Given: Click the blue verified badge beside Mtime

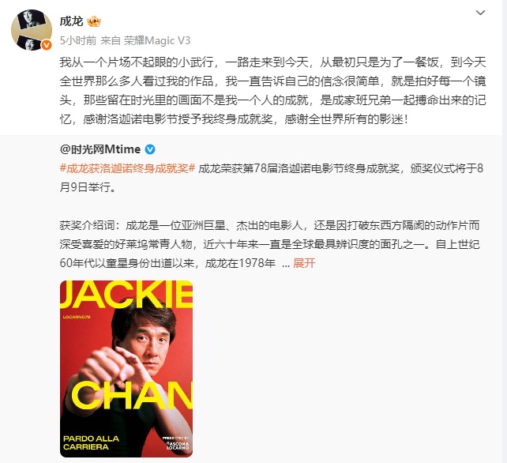Looking at the screenshot, I should point(150,149).
